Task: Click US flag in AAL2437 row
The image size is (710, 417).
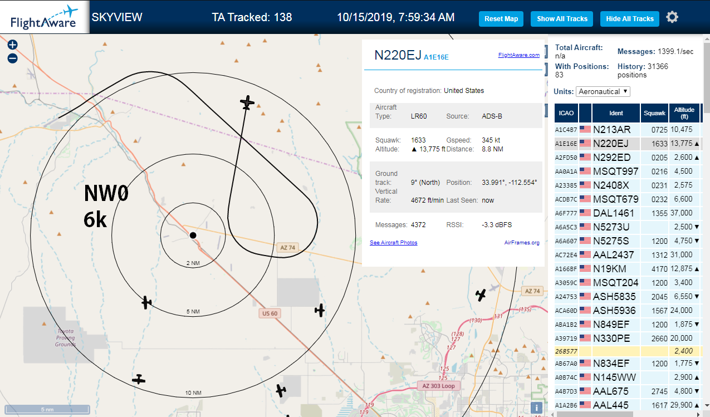Action: pos(585,254)
